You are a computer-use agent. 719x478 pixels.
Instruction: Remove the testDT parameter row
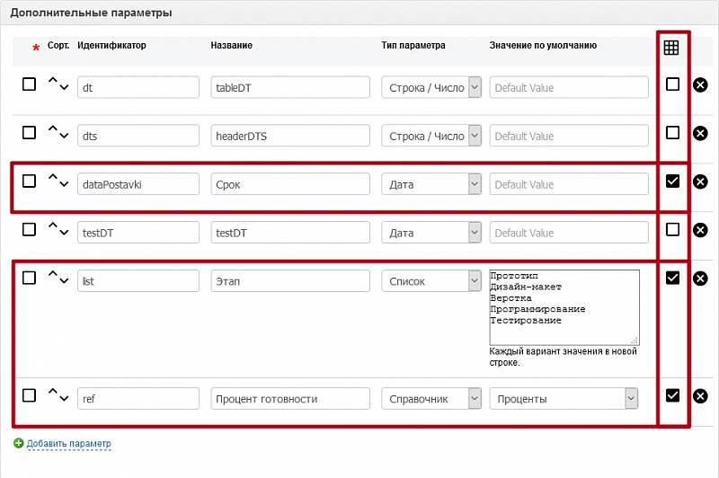pyautogui.click(x=700, y=230)
